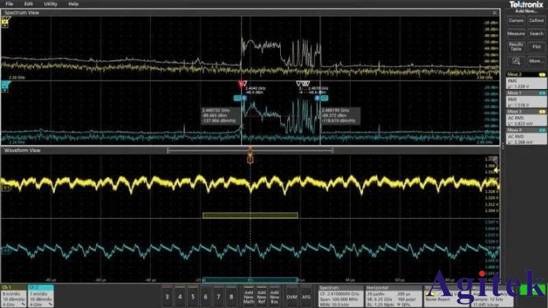Turn on channel 8

(230, 294)
